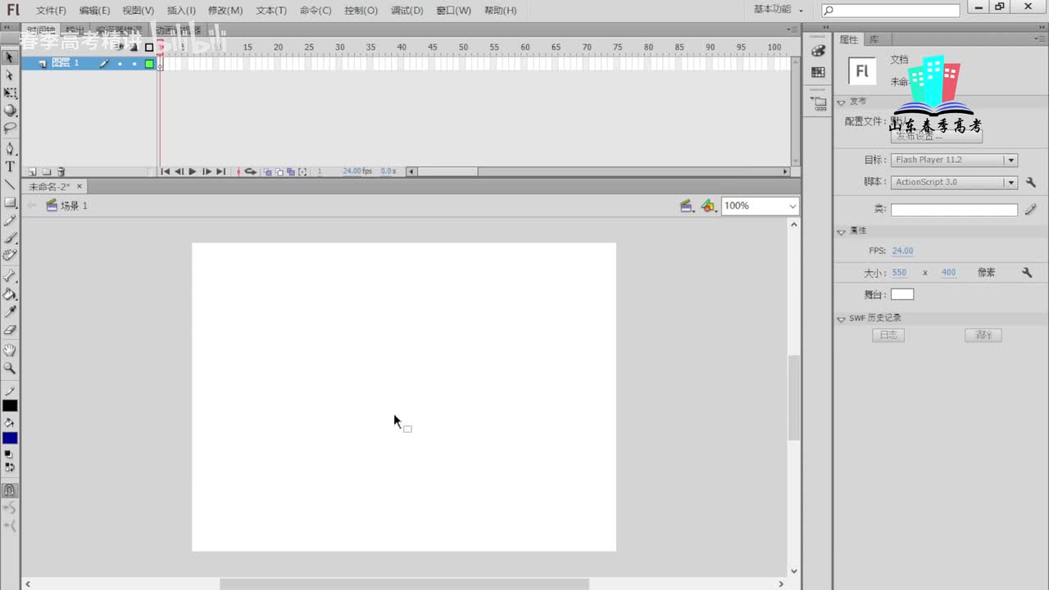This screenshot has width=1049, height=590.
Task: Switch to the 库 tab
Action: (874, 39)
